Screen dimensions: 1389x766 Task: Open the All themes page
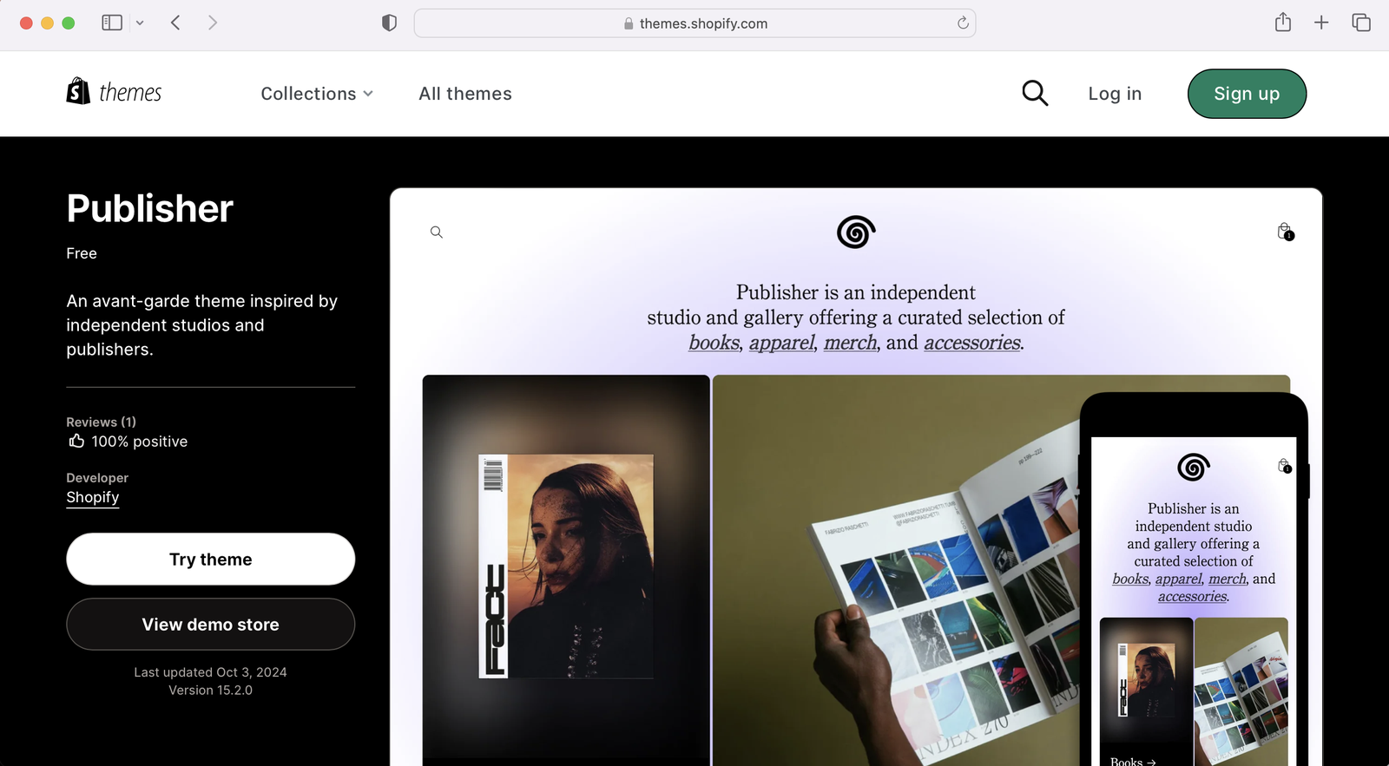[465, 94]
